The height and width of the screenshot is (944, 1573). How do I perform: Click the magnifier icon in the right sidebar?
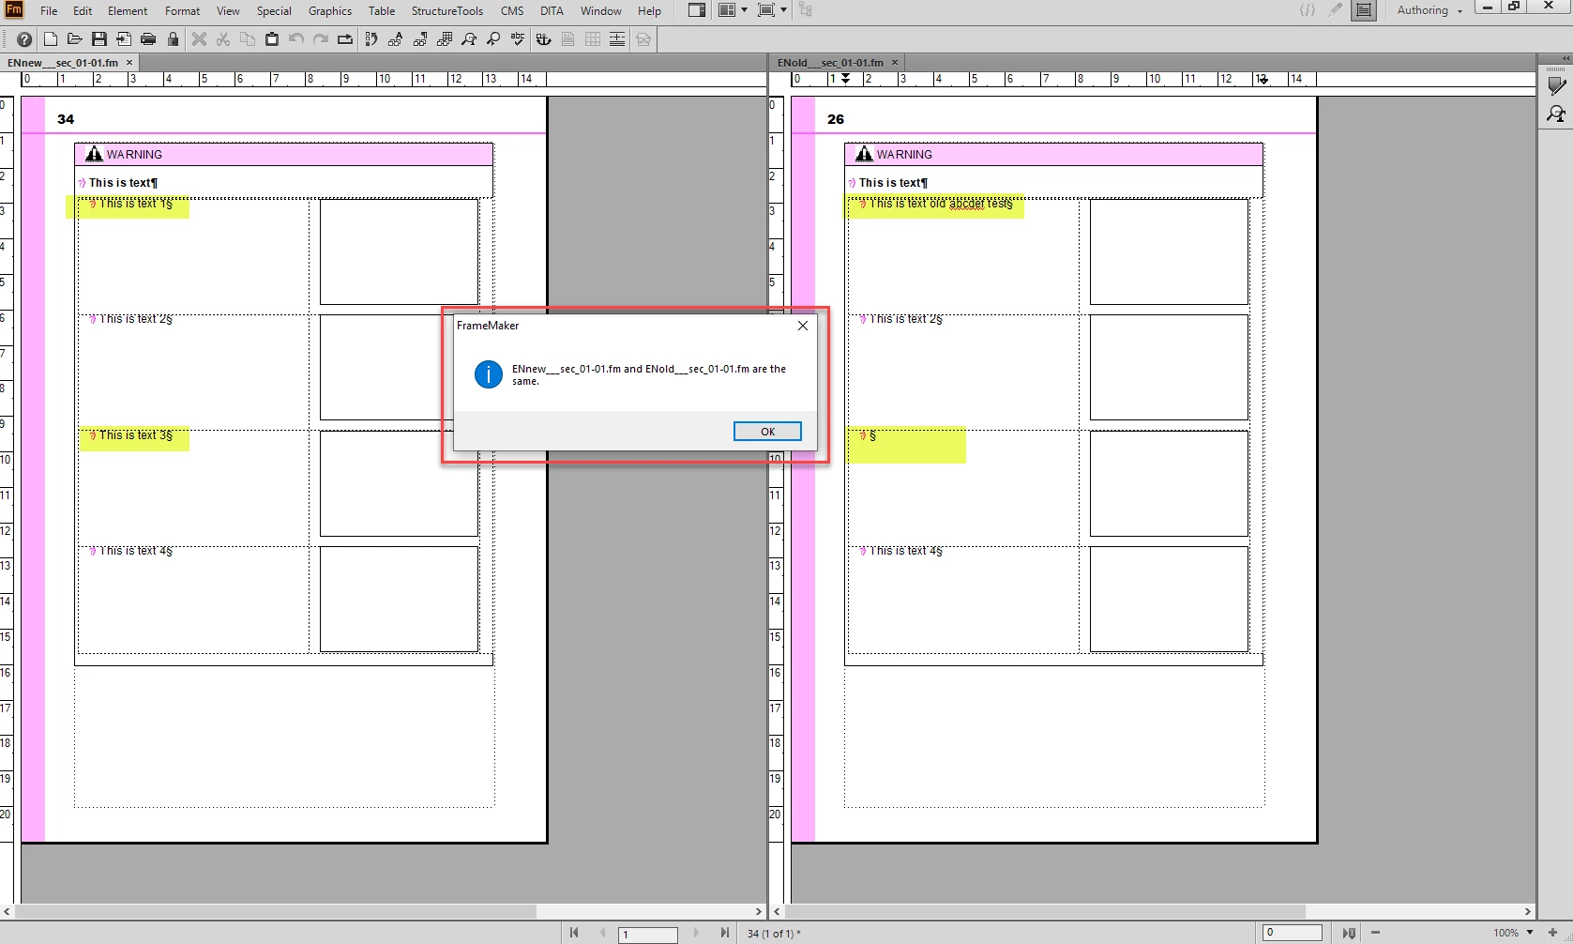click(x=1556, y=114)
